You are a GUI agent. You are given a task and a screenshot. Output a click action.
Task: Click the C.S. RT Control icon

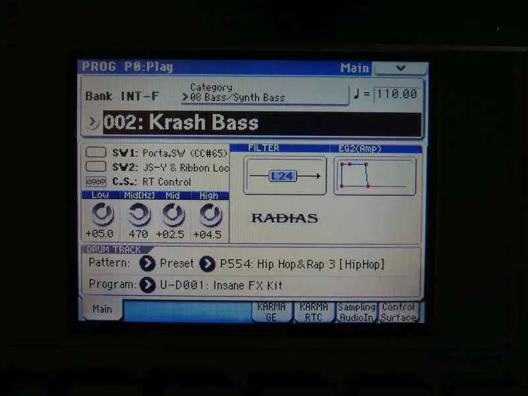tap(96, 181)
